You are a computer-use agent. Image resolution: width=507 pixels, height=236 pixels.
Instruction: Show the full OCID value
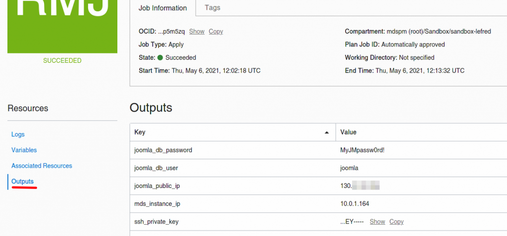[x=197, y=31]
